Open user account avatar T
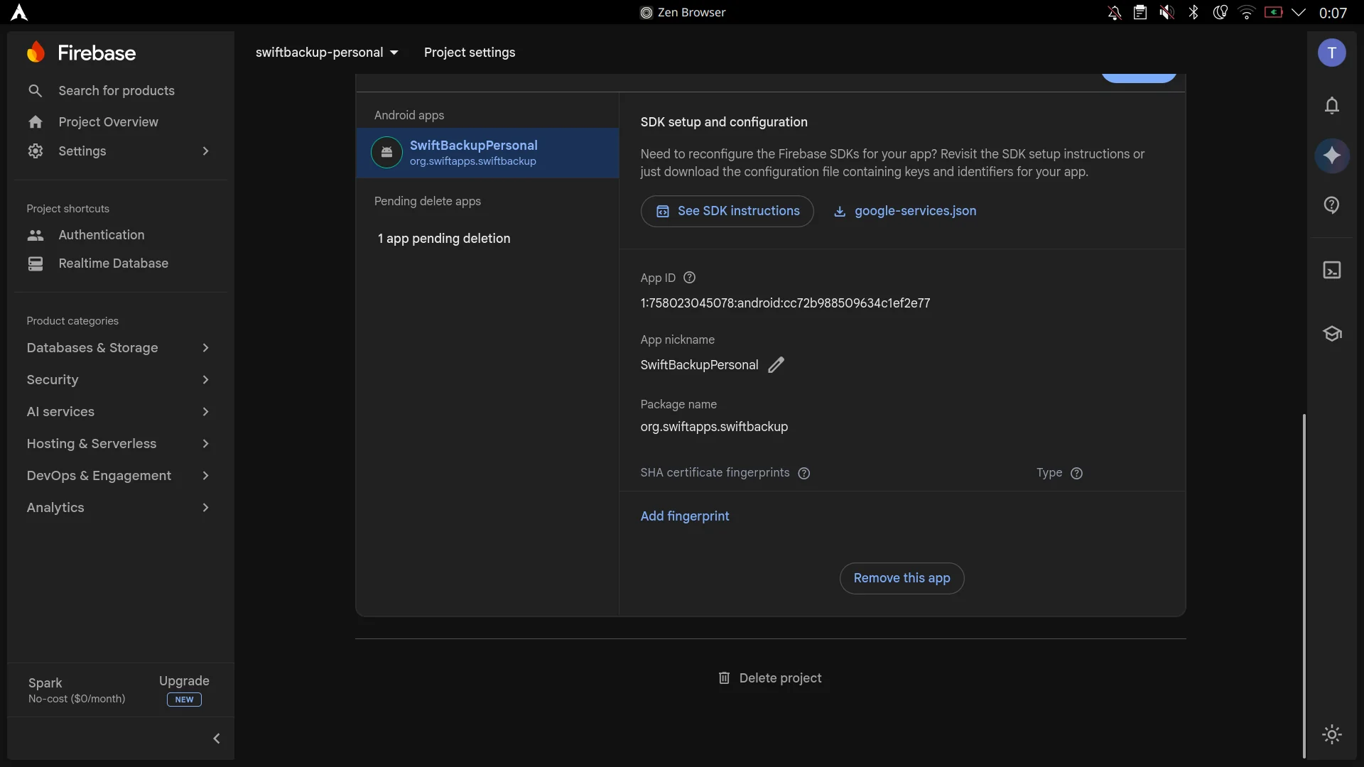Image resolution: width=1364 pixels, height=767 pixels. point(1332,53)
